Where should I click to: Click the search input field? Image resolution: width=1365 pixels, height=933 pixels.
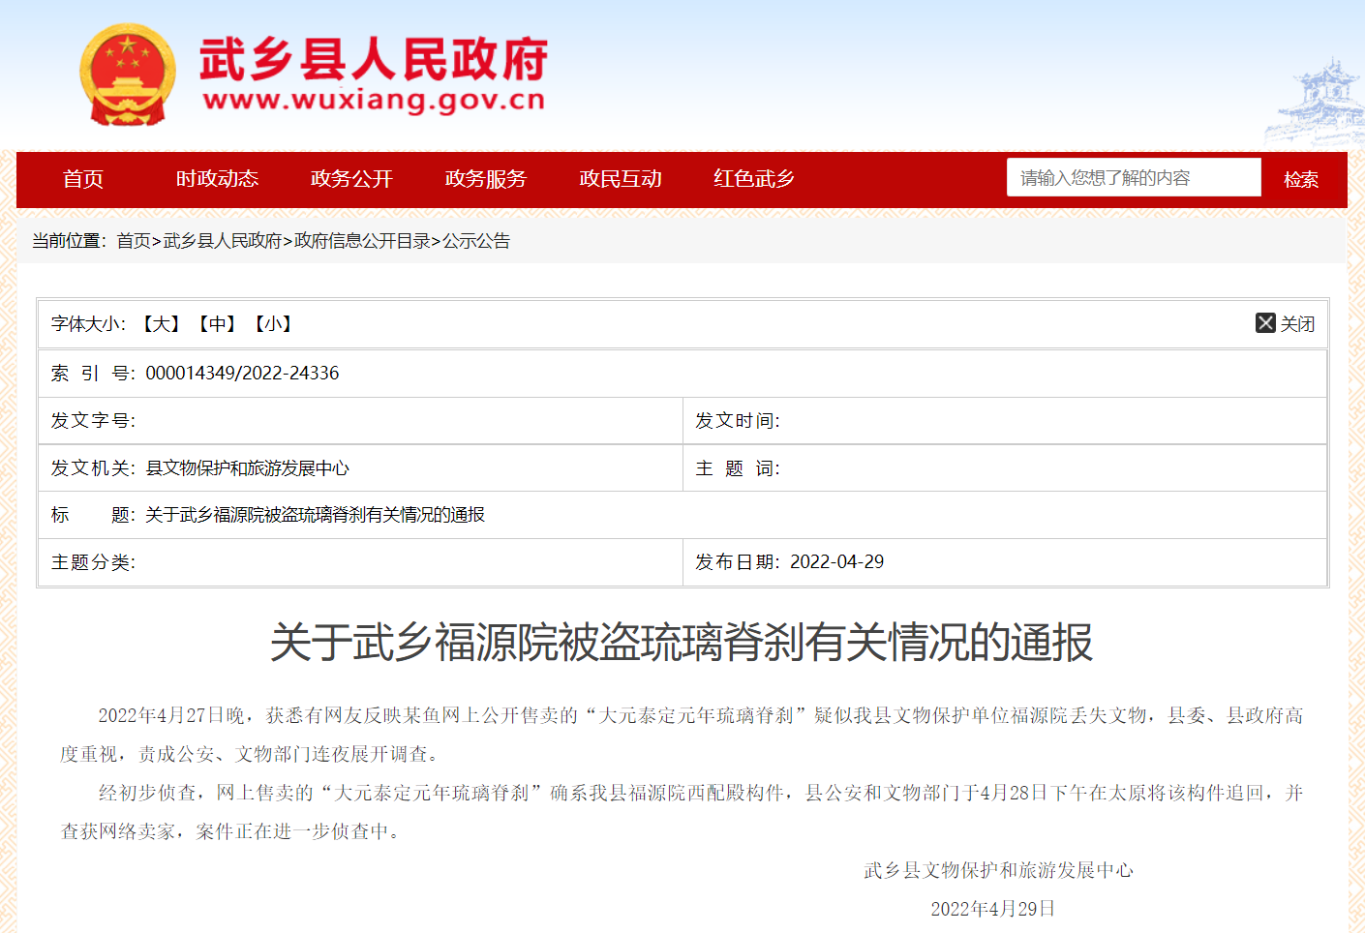(x=1133, y=178)
